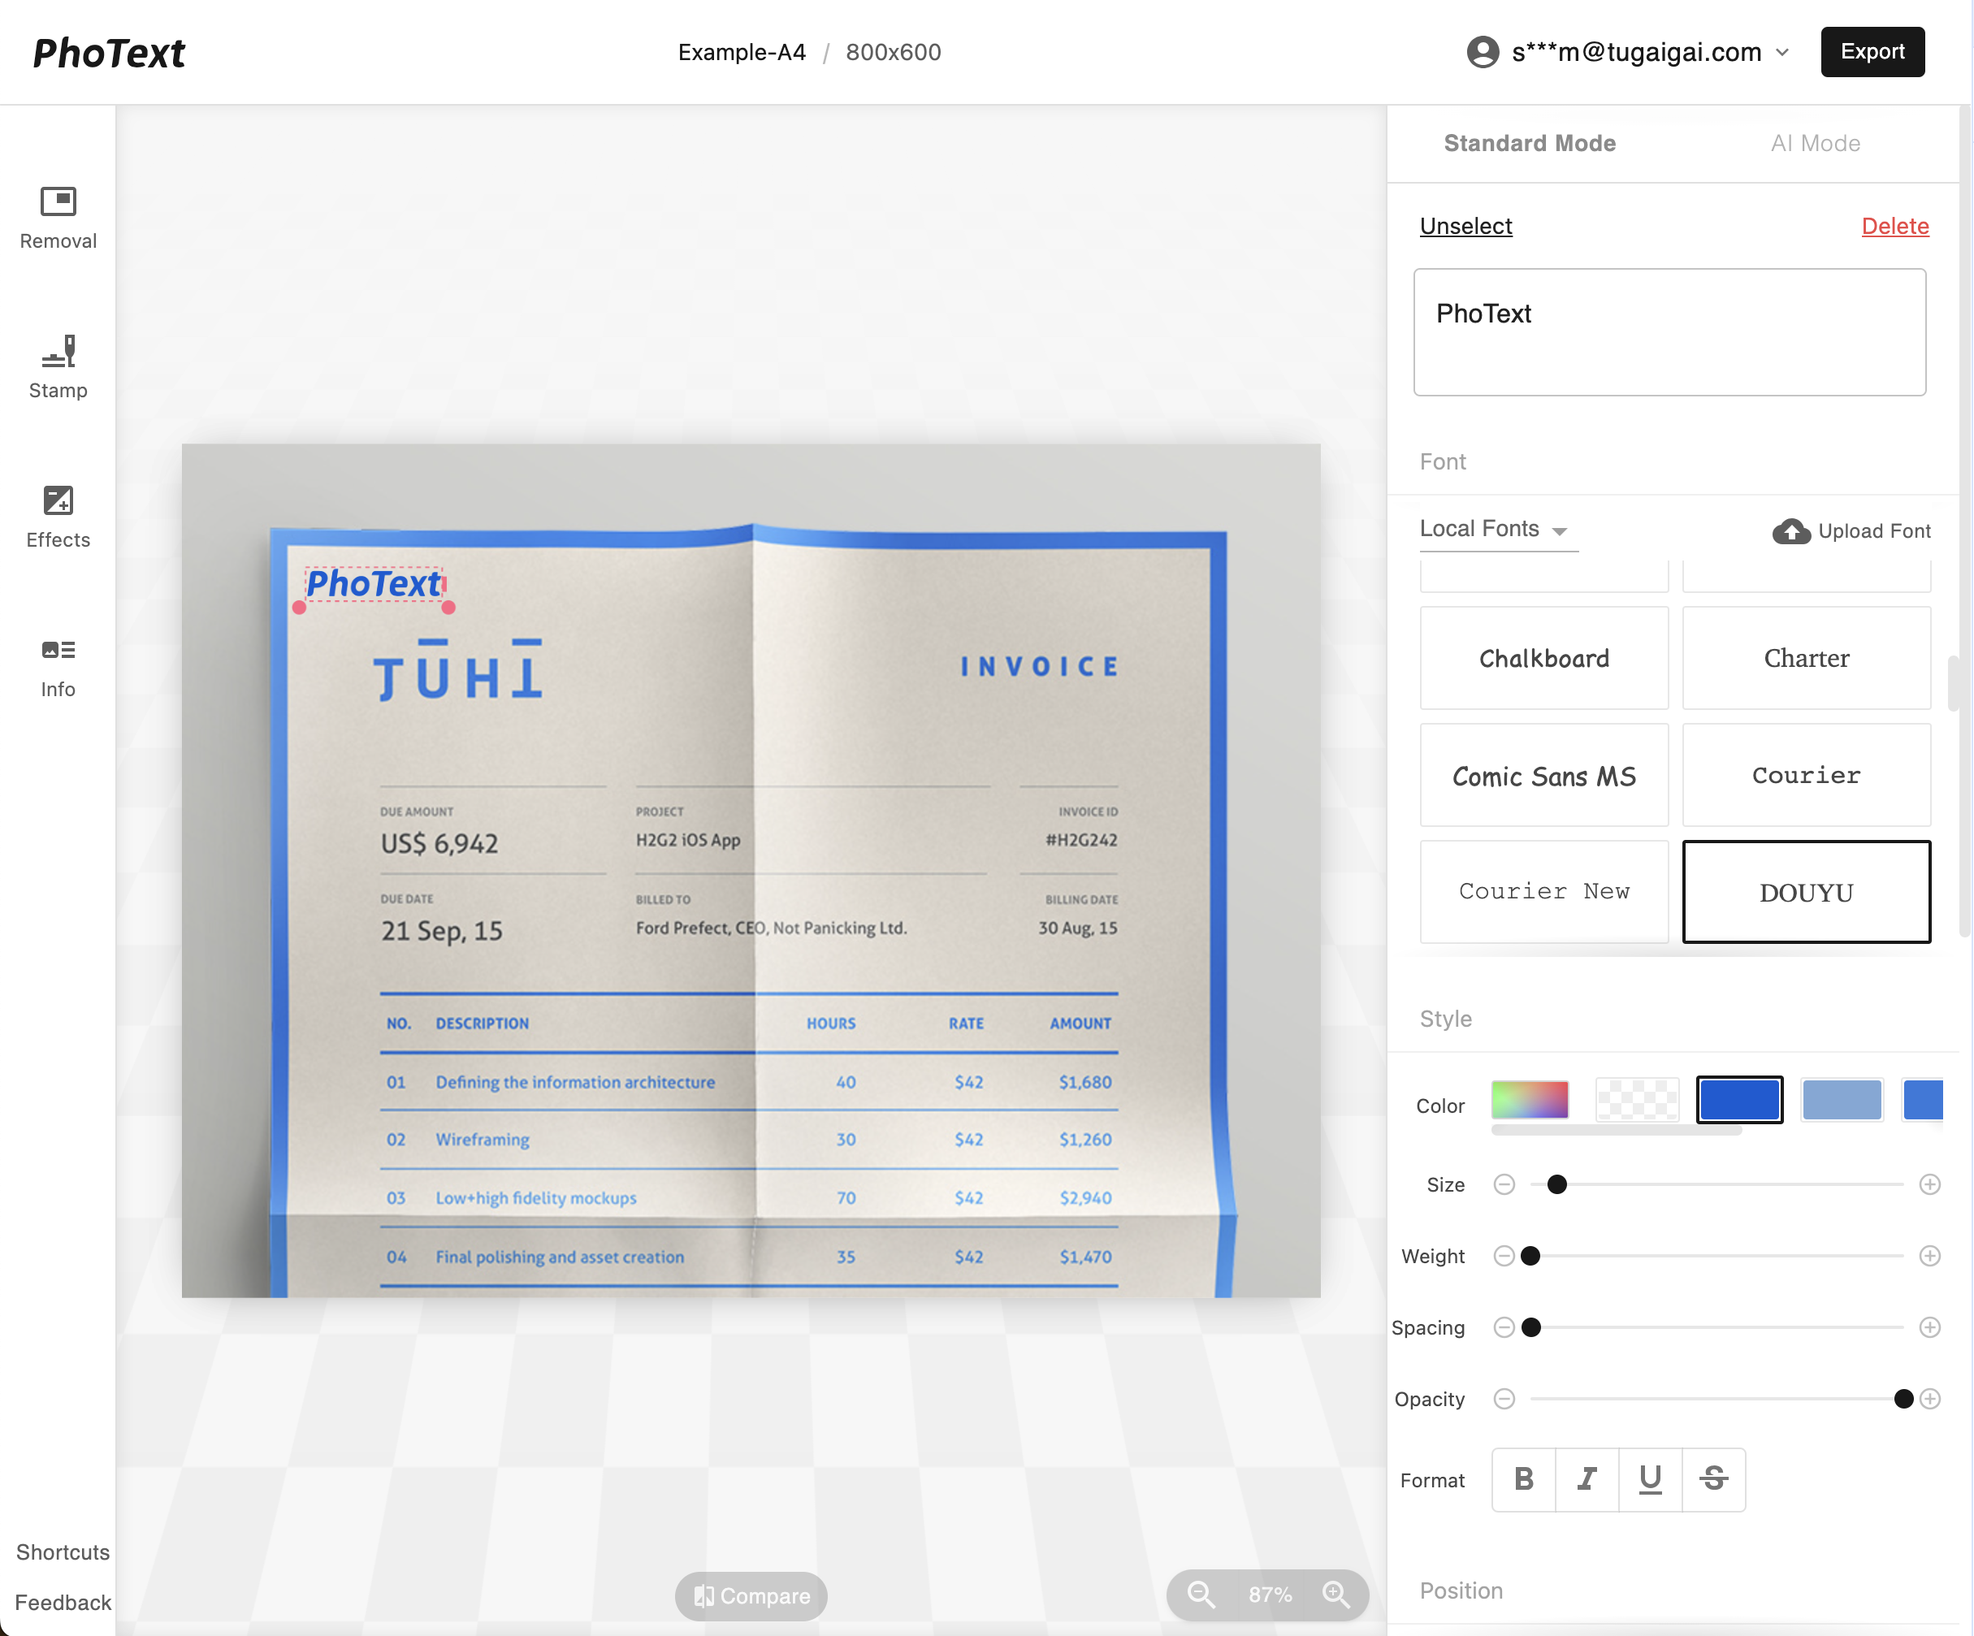Toggle underline text formatting
1974x1636 pixels.
click(1650, 1479)
